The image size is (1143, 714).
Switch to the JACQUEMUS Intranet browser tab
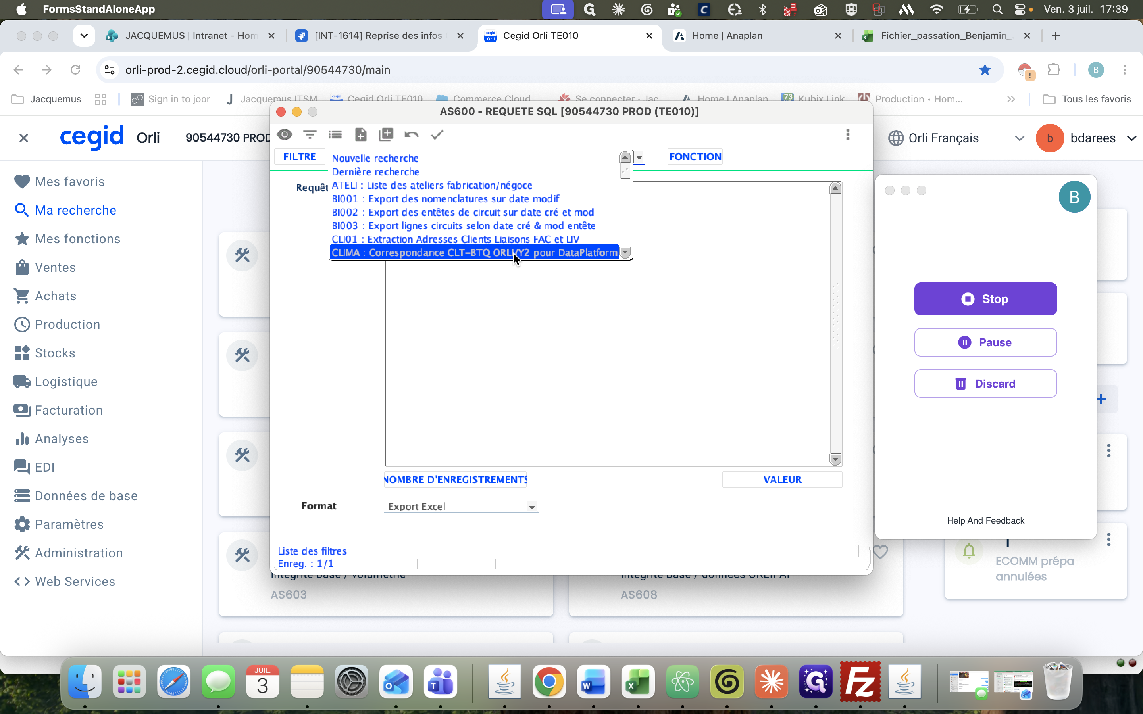(x=190, y=36)
